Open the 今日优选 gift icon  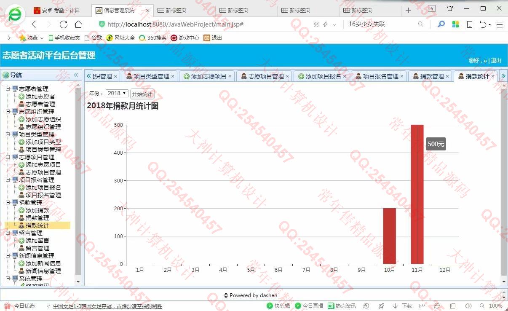7,306
